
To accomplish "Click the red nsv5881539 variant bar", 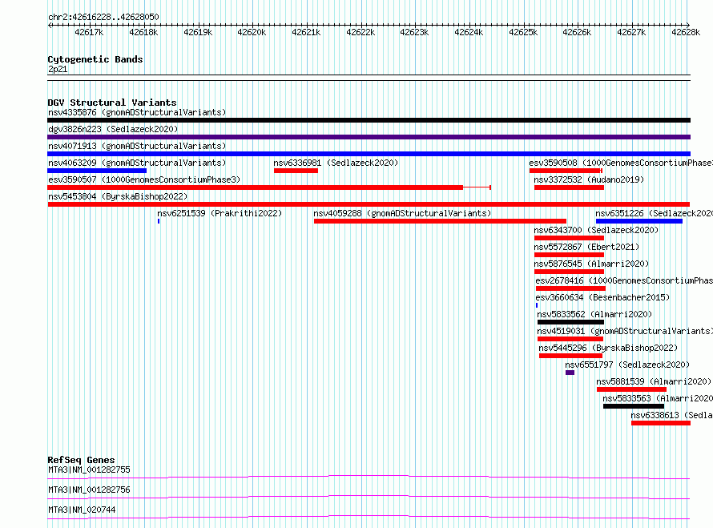I will coord(631,389).
